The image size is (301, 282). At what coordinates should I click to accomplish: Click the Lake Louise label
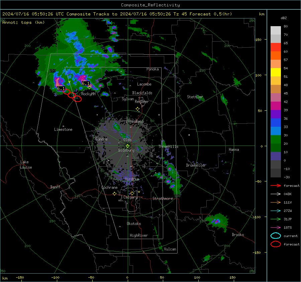click(26, 165)
